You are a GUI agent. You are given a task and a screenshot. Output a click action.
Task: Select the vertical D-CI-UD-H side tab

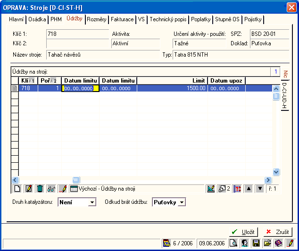pyautogui.click(x=284, y=95)
